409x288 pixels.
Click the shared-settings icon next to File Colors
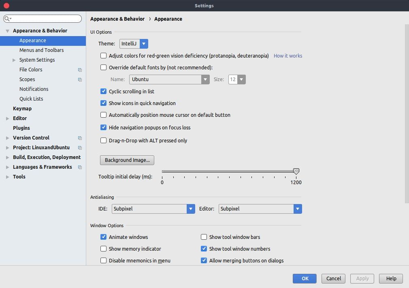click(80, 69)
